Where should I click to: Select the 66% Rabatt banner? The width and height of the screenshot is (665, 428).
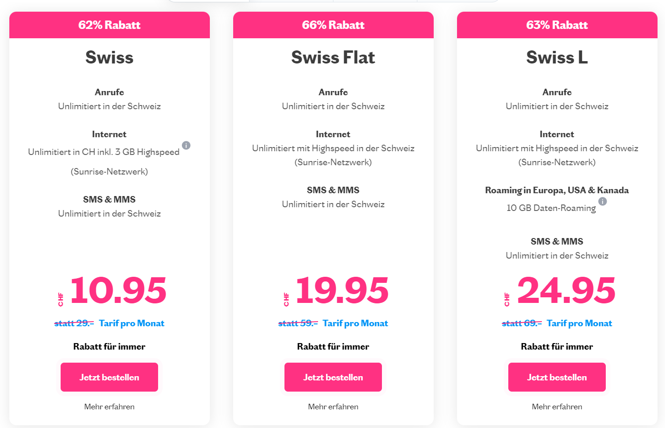[333, 25]
